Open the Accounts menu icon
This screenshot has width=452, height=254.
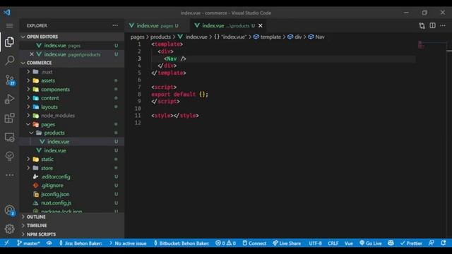point(9,210)
